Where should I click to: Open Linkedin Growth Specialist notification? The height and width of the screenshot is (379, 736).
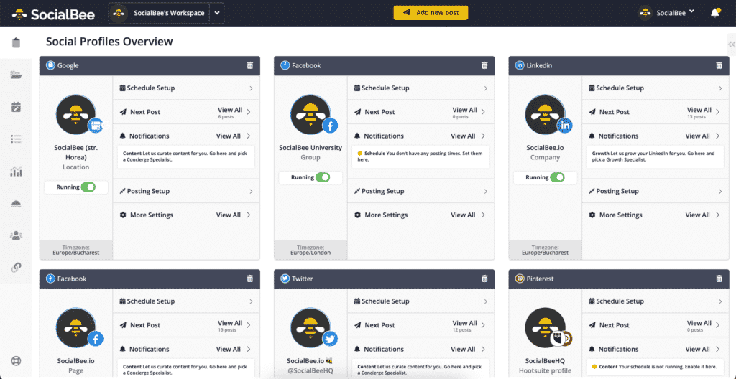click(x=655, y=156)
